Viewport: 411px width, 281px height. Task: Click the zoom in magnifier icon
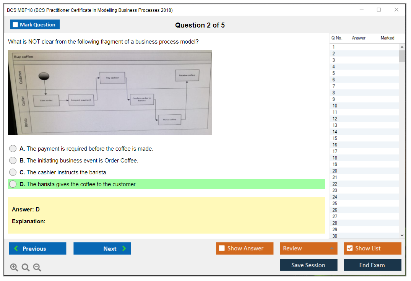(x=14, y=268)
